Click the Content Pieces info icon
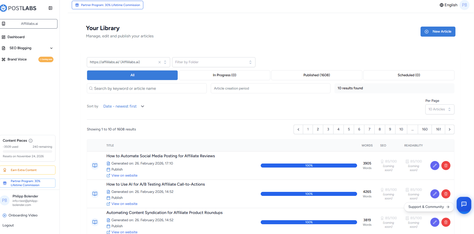Screen dimensions: 474x234 pyautogui.click(x=31, y=141)
